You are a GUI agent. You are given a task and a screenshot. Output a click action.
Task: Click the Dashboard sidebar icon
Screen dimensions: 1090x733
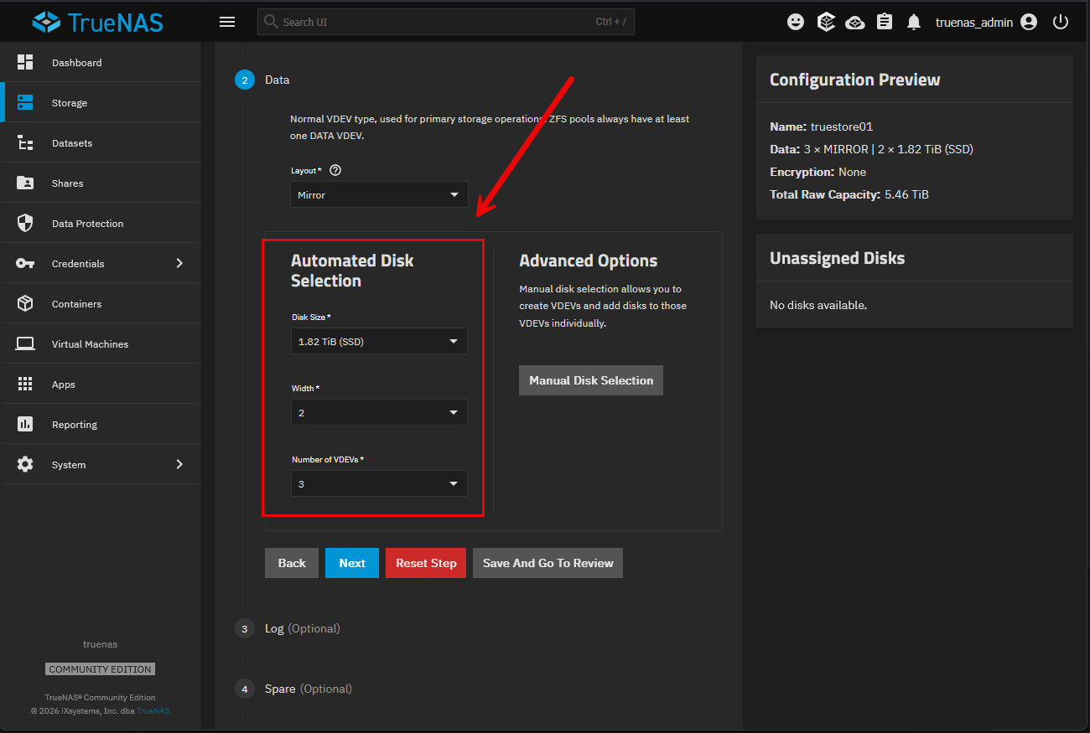(x=25, y=62)
